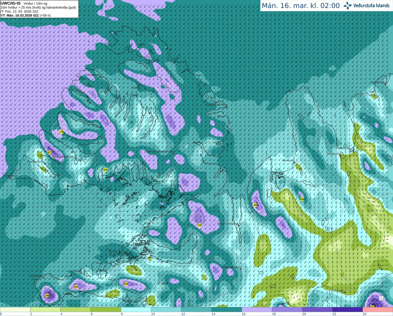Click the Holtavörðuheiði station label
The image size is (393, 316).
[230, 267]
